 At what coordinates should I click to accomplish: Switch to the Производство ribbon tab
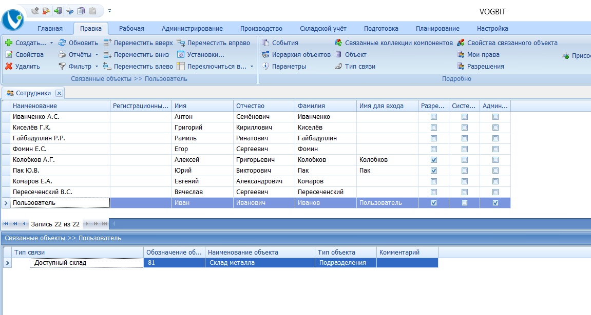(x=261, y=29)
